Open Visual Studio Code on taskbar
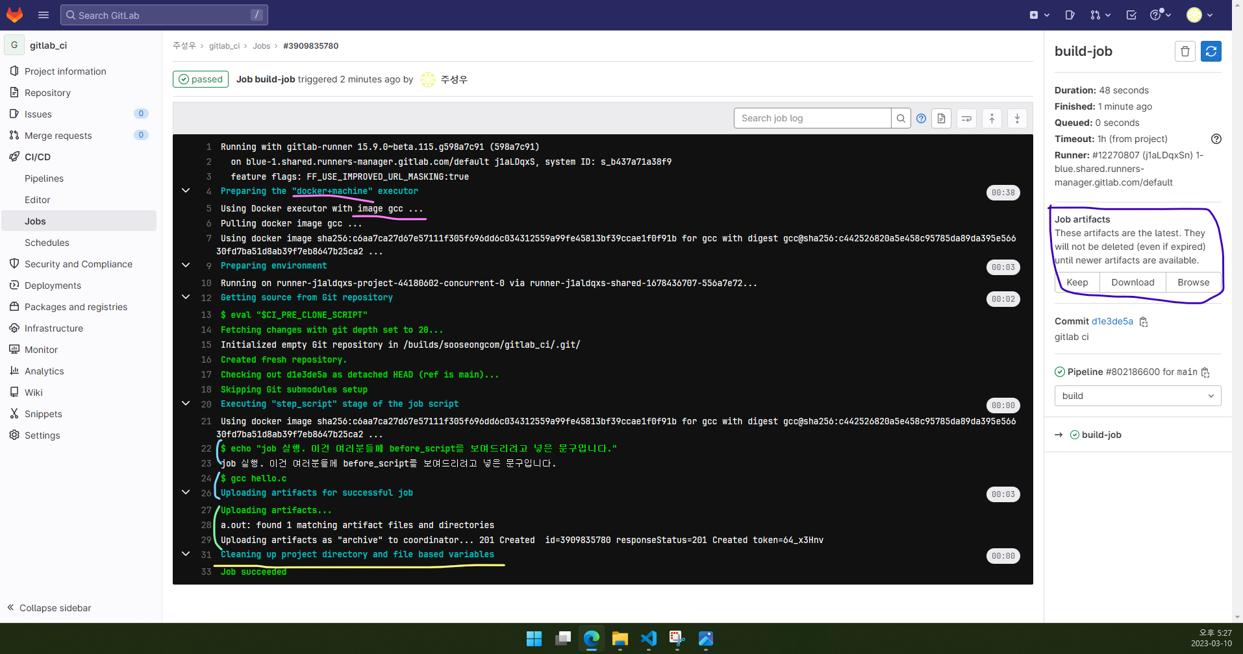This screenshot has height=654, width=1243. click(x=648, y=639)
